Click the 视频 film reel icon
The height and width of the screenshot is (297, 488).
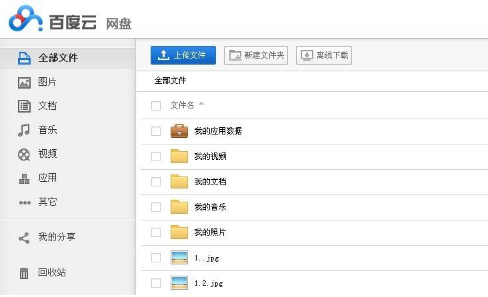[x=24, y=154]
